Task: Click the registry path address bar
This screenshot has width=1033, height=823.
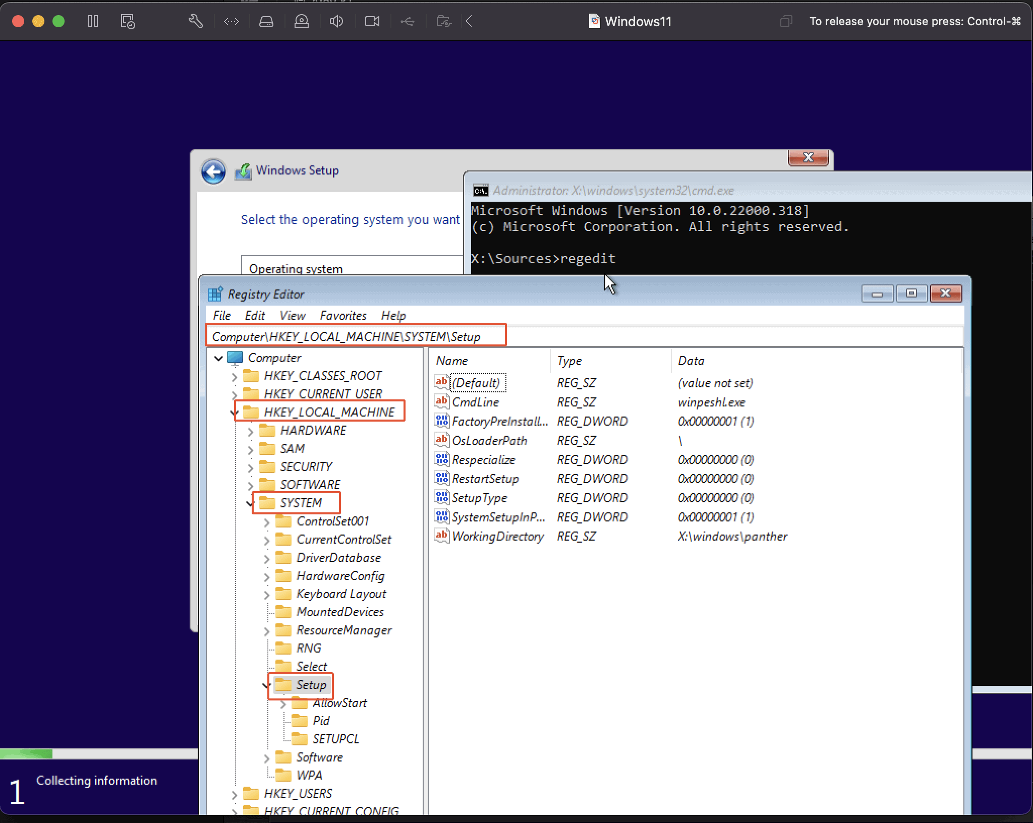Action: pyautogui.click(x=585, y=336)
